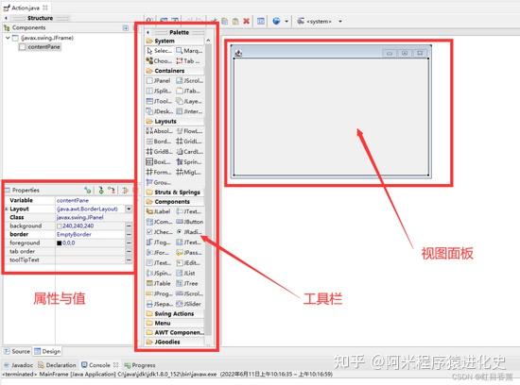520x385 pixels.
Task: Click the red delete X toolbar icon
Action: pyautogui.click(x=247, y=21)
